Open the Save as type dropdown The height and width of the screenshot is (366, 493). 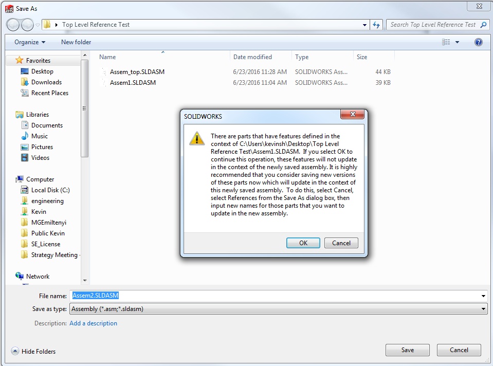[x=279, y=309]
